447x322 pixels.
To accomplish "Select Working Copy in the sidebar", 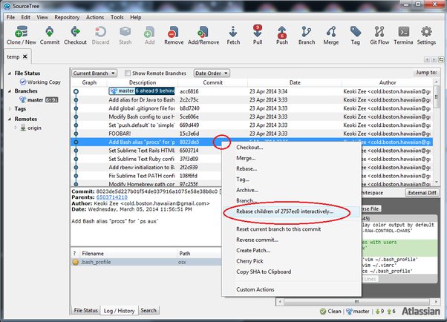I will coord(41,82).
